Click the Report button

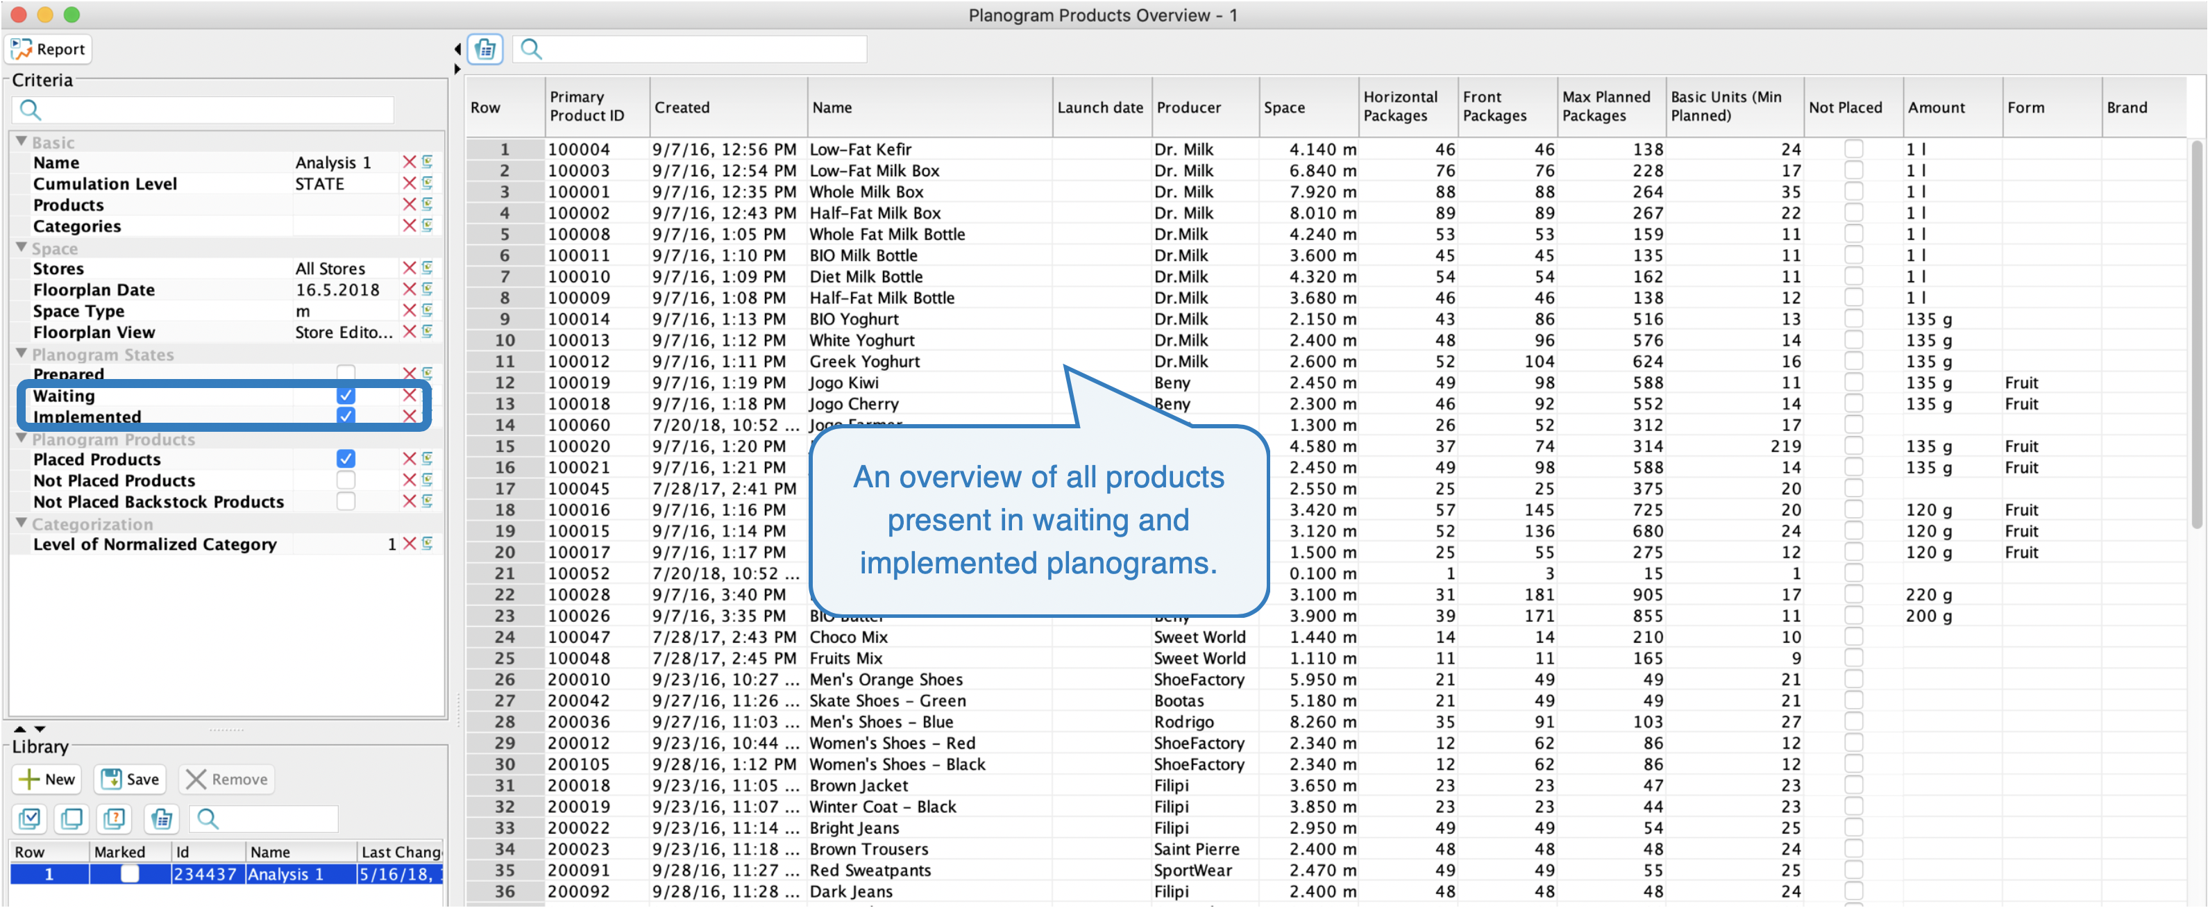[49, 49]
